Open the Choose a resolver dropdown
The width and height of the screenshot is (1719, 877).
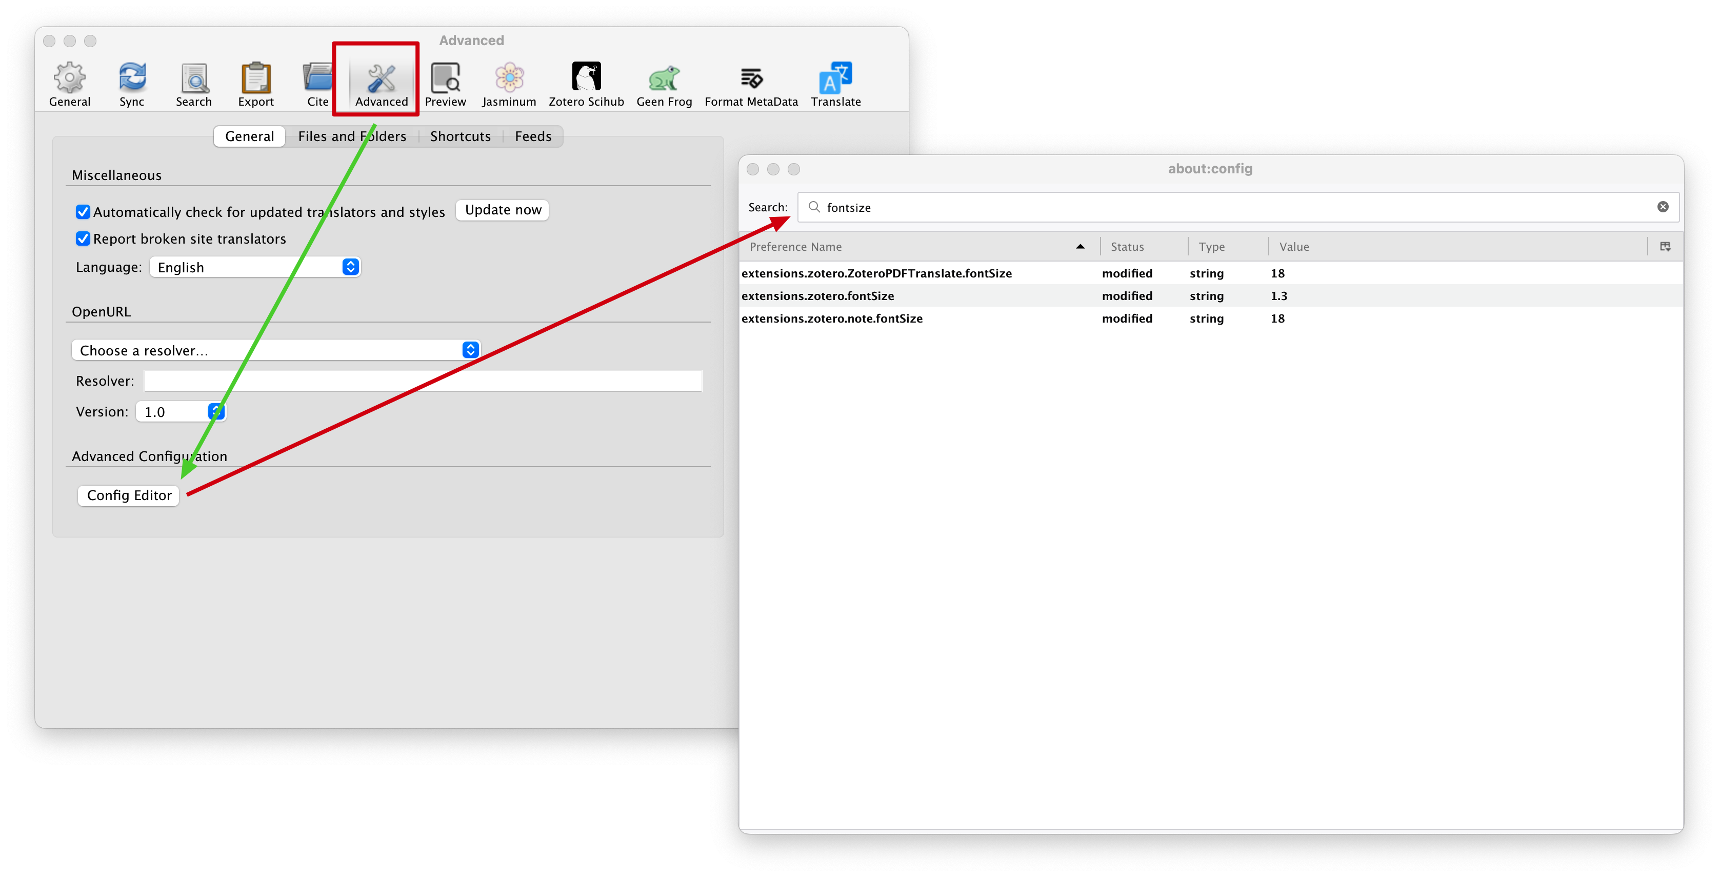pyautogui.click(x=275, y=350)
